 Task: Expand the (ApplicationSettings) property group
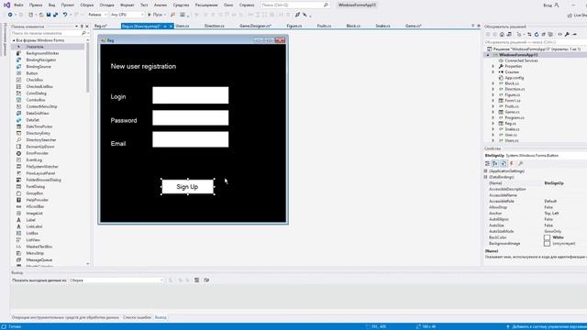click(486, 171)
